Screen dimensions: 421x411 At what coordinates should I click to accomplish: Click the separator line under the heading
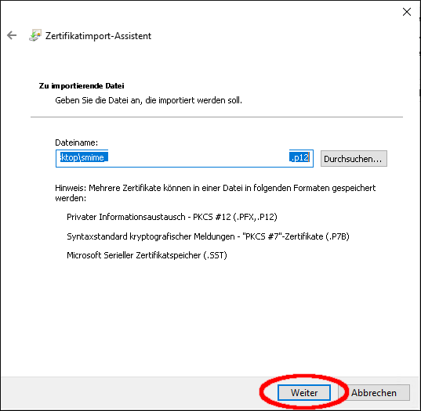pos(216,117)
